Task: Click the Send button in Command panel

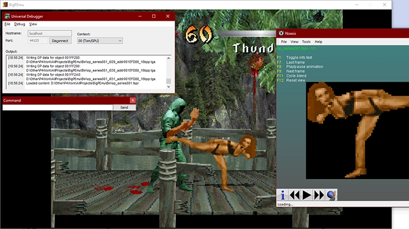Action: click(x=124, y=107)
